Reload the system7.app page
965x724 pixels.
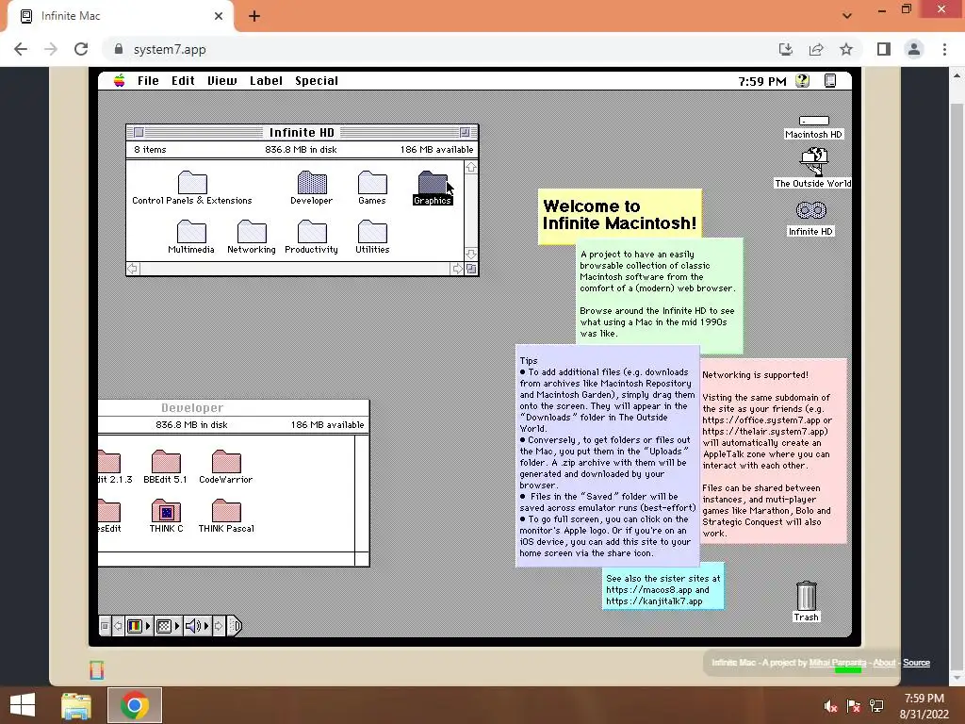(81, 49)
